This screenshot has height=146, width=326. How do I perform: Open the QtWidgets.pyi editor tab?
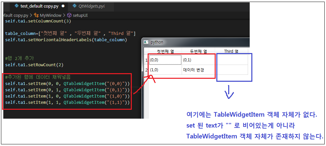click(91, 6)
